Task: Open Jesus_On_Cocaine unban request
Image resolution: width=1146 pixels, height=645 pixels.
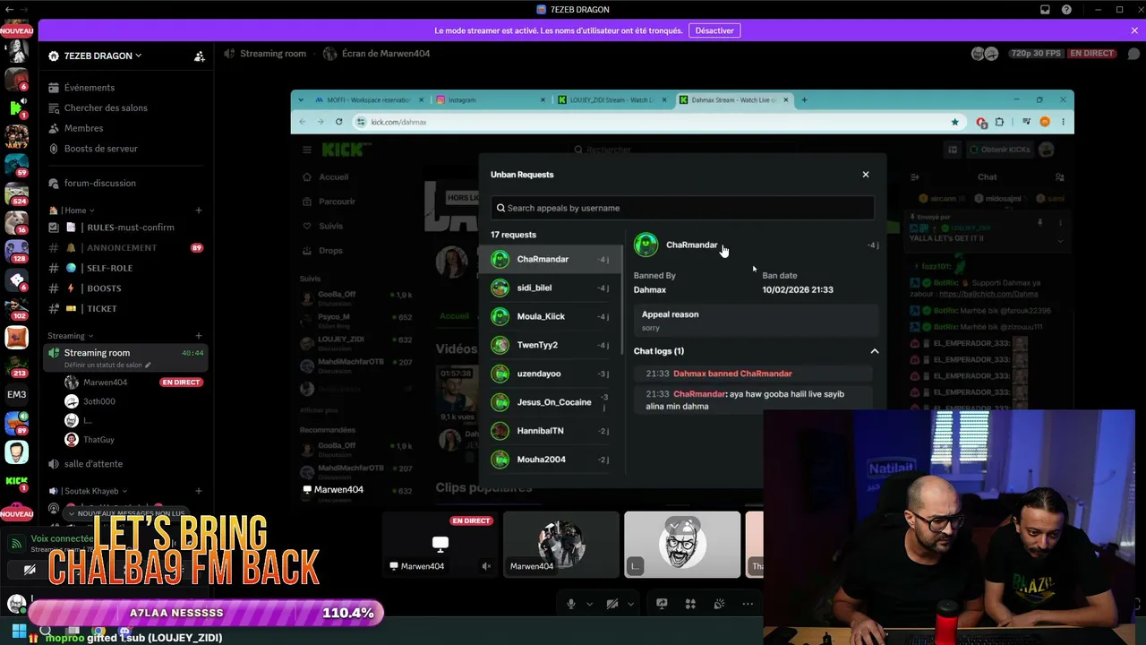Action: 552,402
